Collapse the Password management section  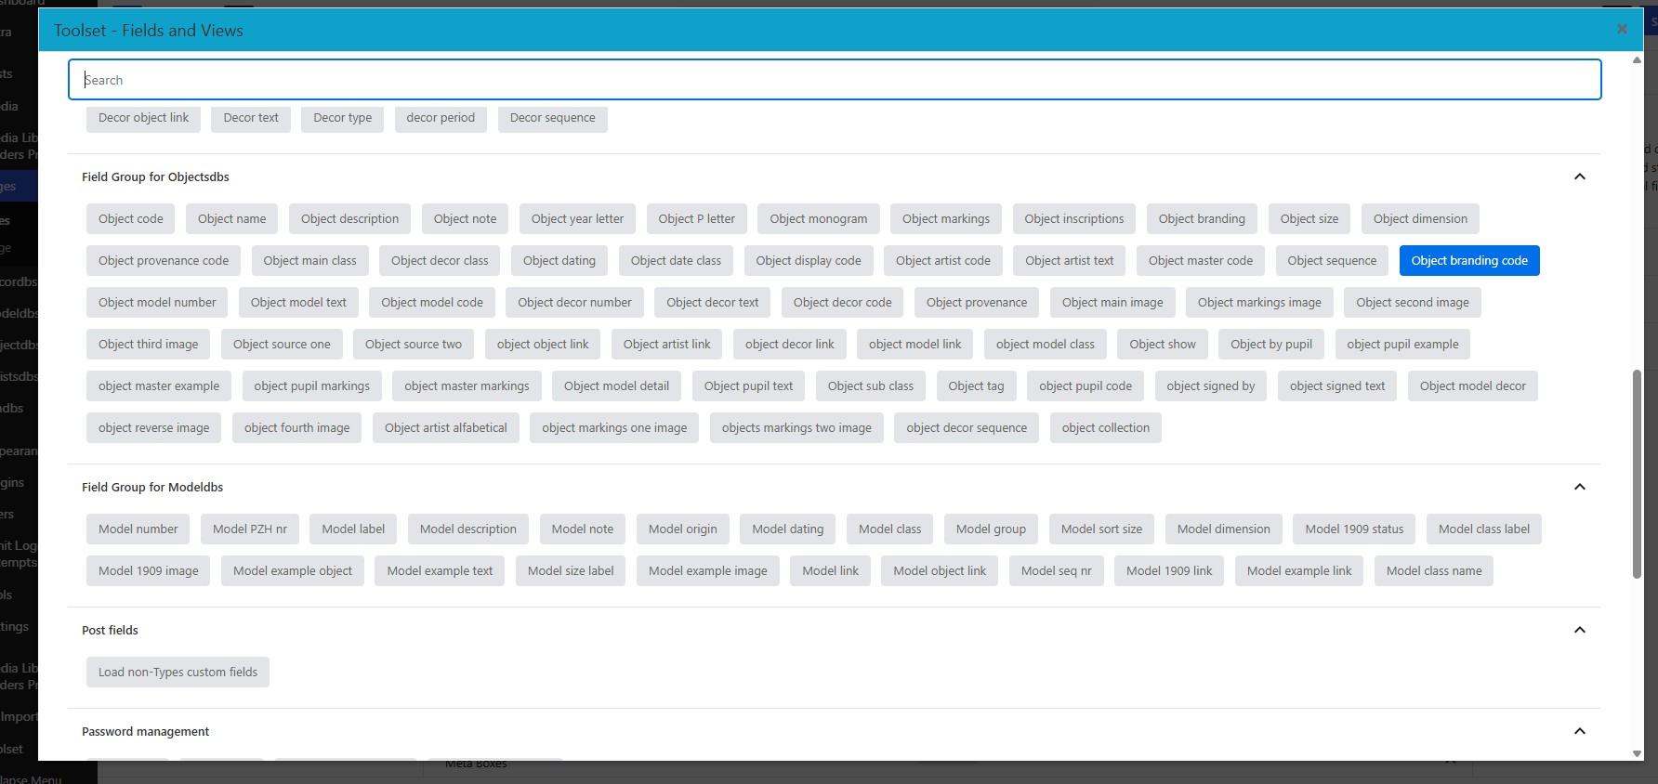tap(1579, 731)
